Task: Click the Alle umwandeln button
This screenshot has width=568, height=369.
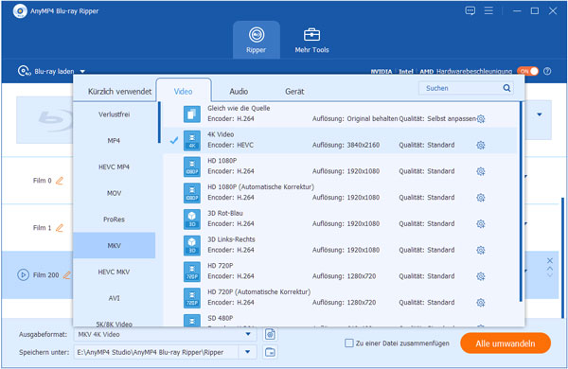Action: click(506, 343)
